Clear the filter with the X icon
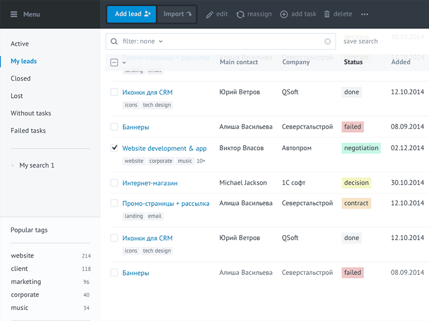Viewport: 429px width, 321px height. pyautogui.click(x=328, y=42)
